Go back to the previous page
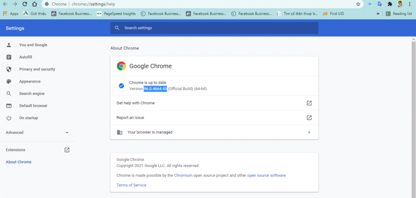Screen dimensions: 416x198 pos(5,4)
